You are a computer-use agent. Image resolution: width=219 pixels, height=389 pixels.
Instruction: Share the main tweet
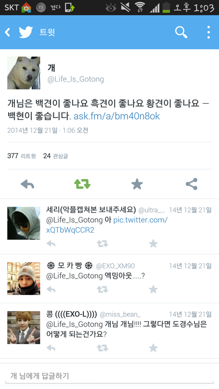pyautogui.click(x=192, y=184)
